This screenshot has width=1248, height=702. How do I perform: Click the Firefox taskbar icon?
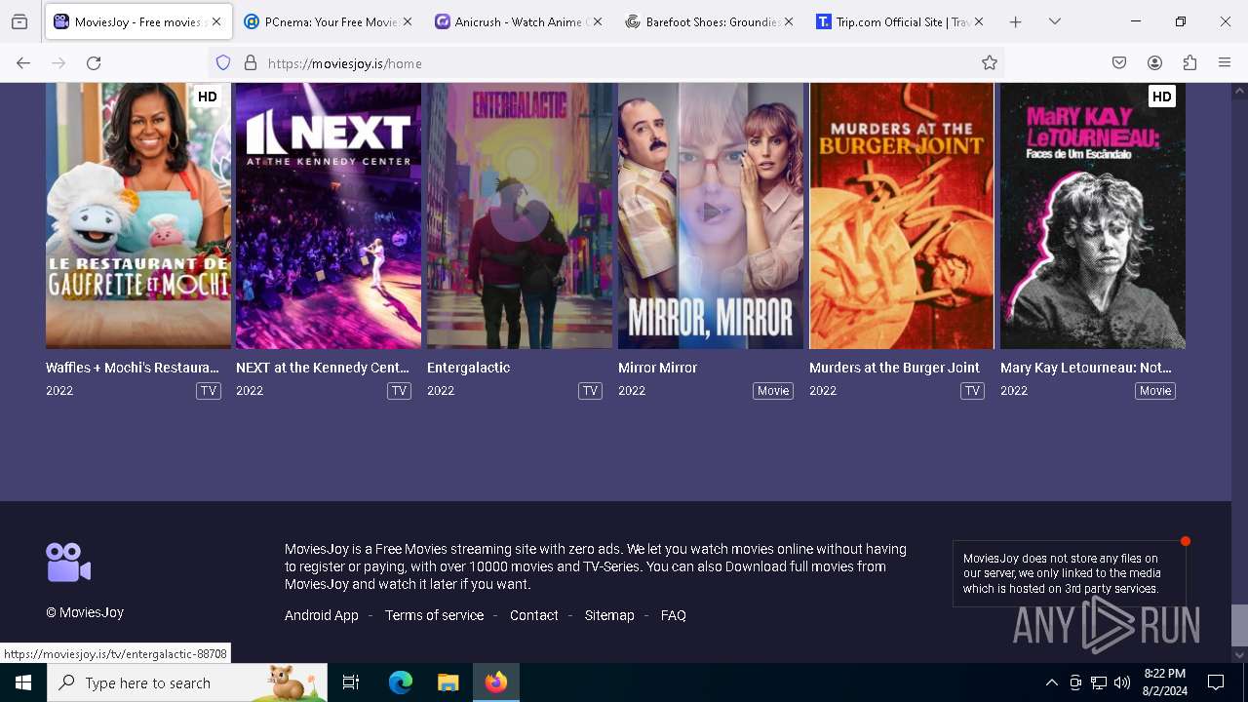point(496,682)
